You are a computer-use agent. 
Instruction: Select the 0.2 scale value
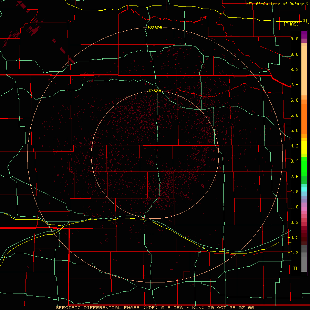pos(294,223)
